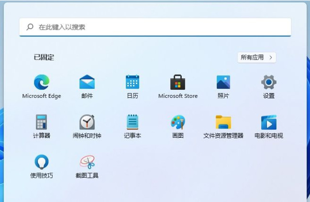Focus the 在此键入以搜索 search box
Image resolution: width=310 pixels, height=202 pixels.
[x=155, y=27]
